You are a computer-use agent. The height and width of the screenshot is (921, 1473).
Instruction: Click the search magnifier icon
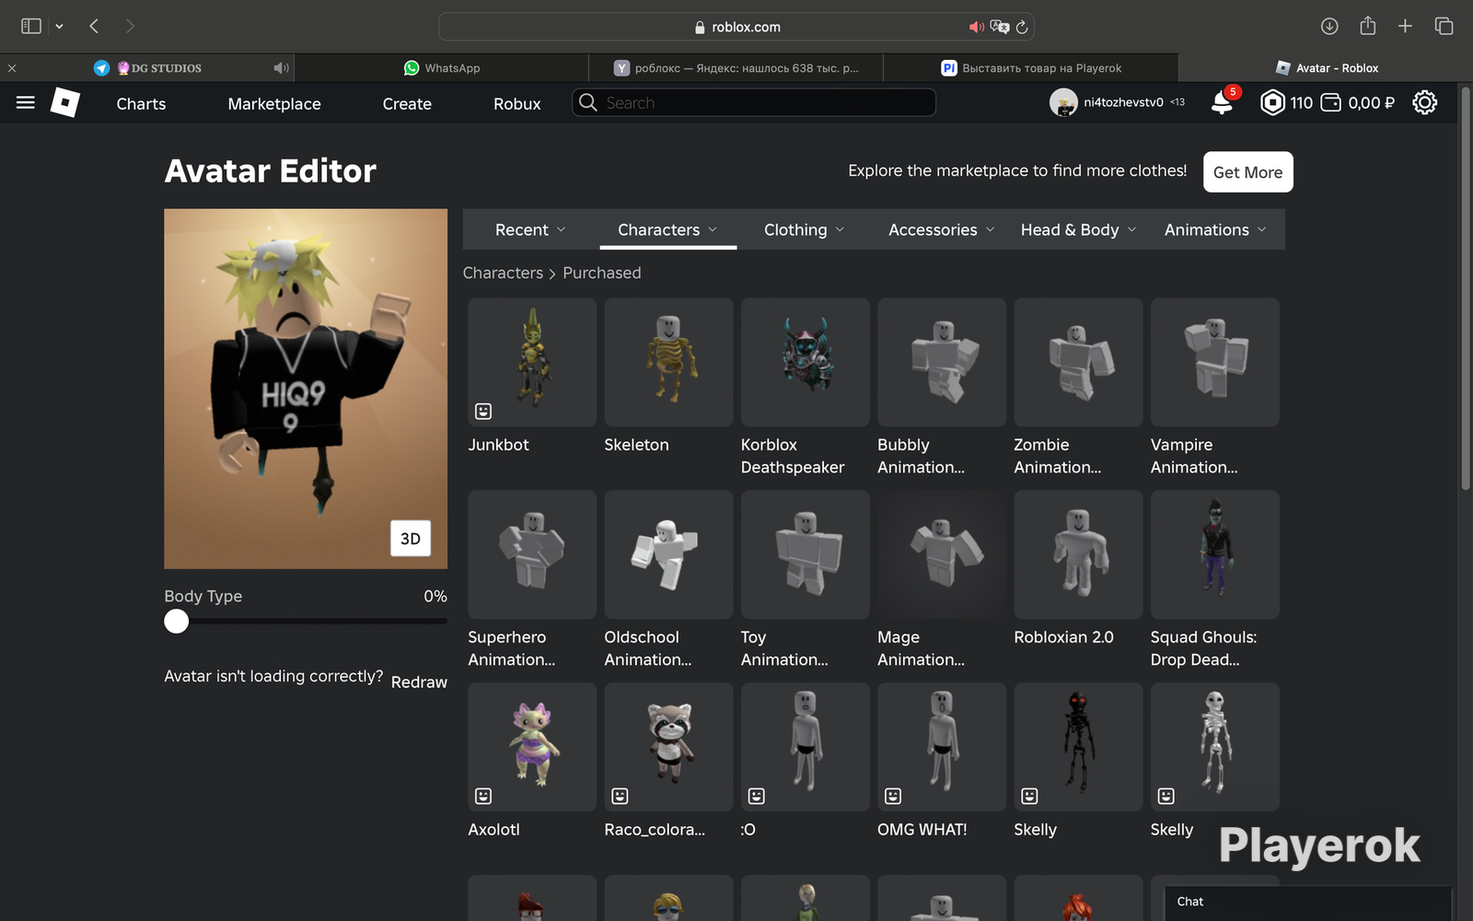pos(588,102)
